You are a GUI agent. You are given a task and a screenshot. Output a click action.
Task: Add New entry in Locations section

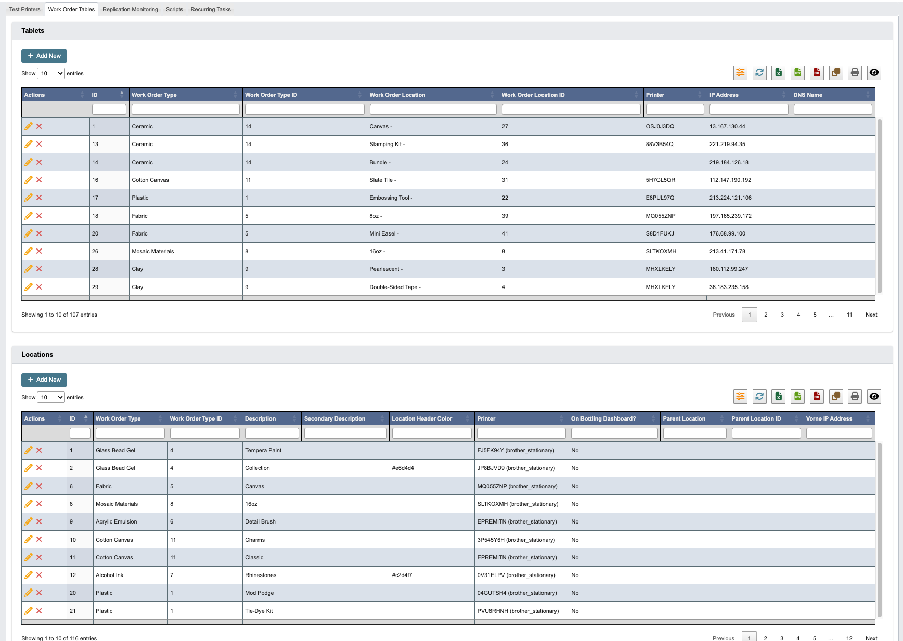click(44, 380)
